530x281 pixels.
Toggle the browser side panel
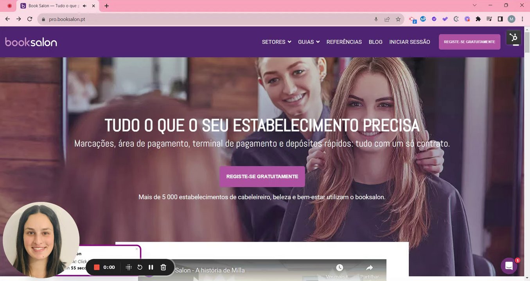pyautogui.click(x=500, y=19)
